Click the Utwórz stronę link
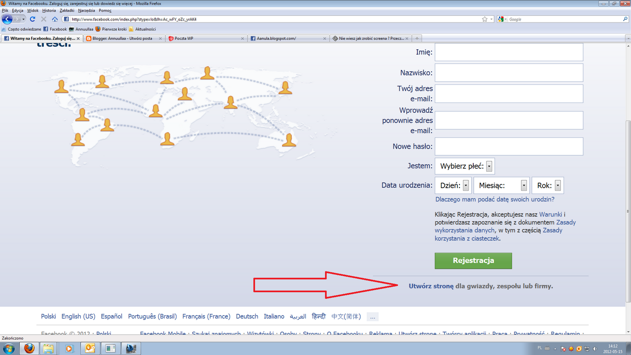This screenshot has height=355, width=631. (x=431, y=286)
